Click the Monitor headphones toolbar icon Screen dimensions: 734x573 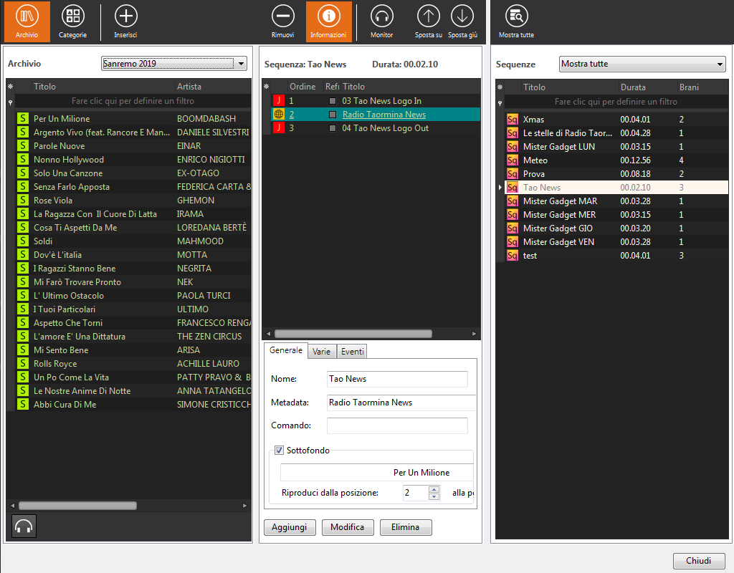381,17
